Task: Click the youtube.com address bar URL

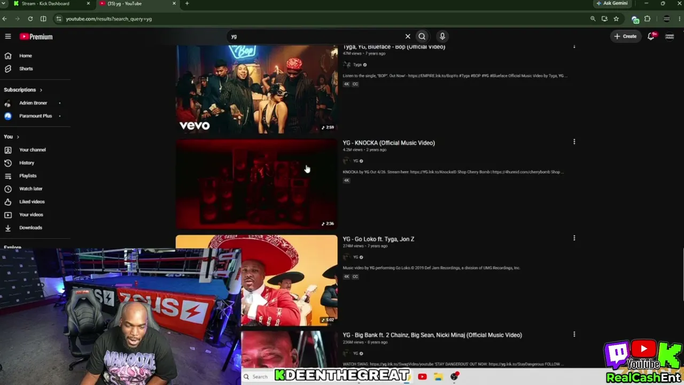Action: 109,19
